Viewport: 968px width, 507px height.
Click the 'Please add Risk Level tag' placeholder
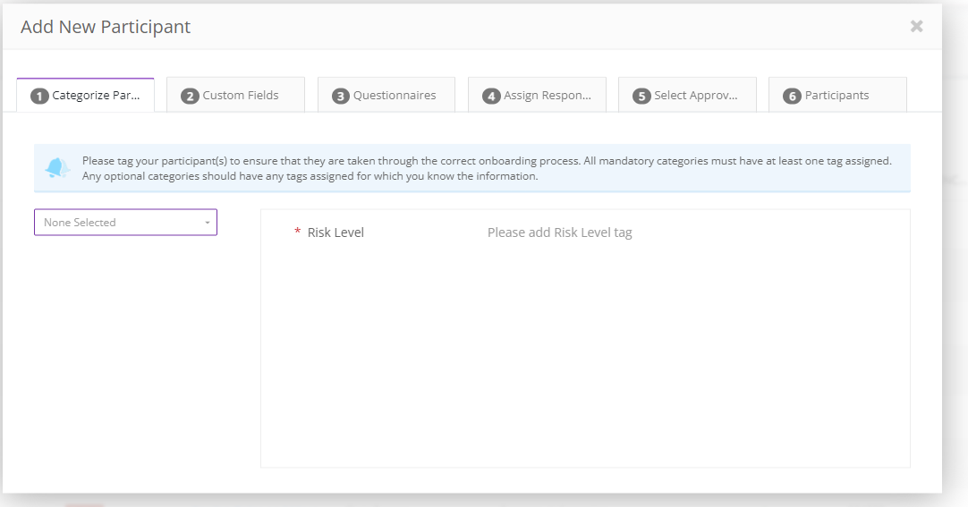559,232
